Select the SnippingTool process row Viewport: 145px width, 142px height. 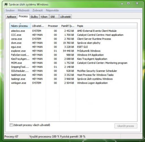pyautogui.click(x=73, y=67)
